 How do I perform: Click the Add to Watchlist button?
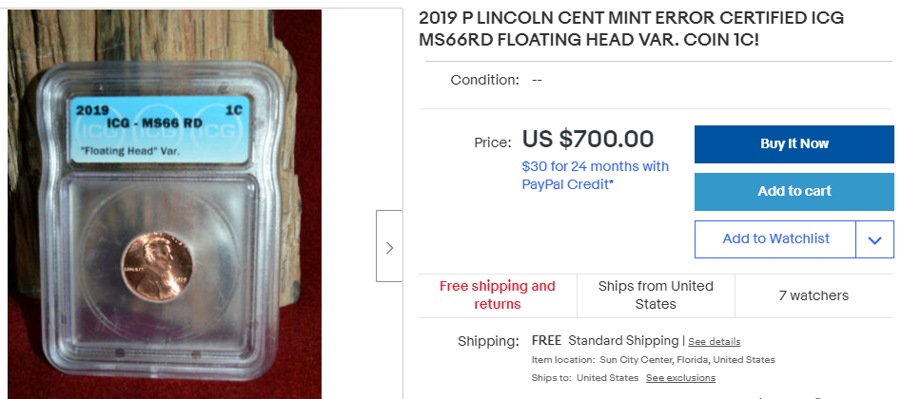(775, 239)
